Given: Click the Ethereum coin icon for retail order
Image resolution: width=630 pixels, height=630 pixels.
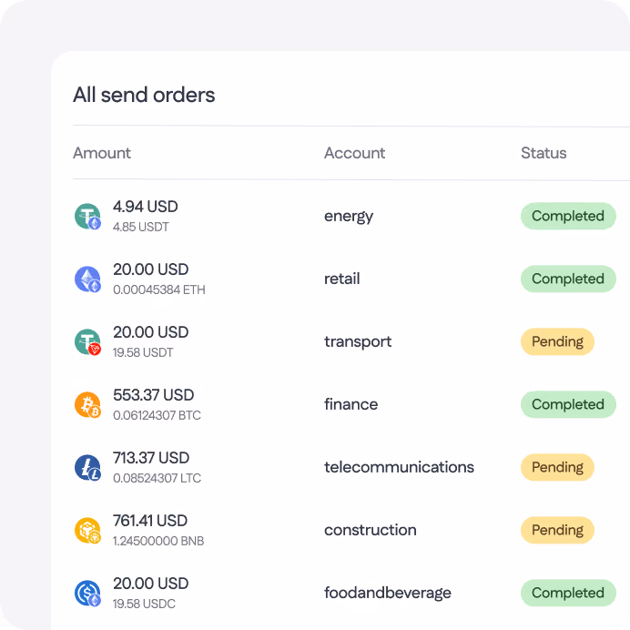Looking at the screenshot, I should [x=87, y=279].
